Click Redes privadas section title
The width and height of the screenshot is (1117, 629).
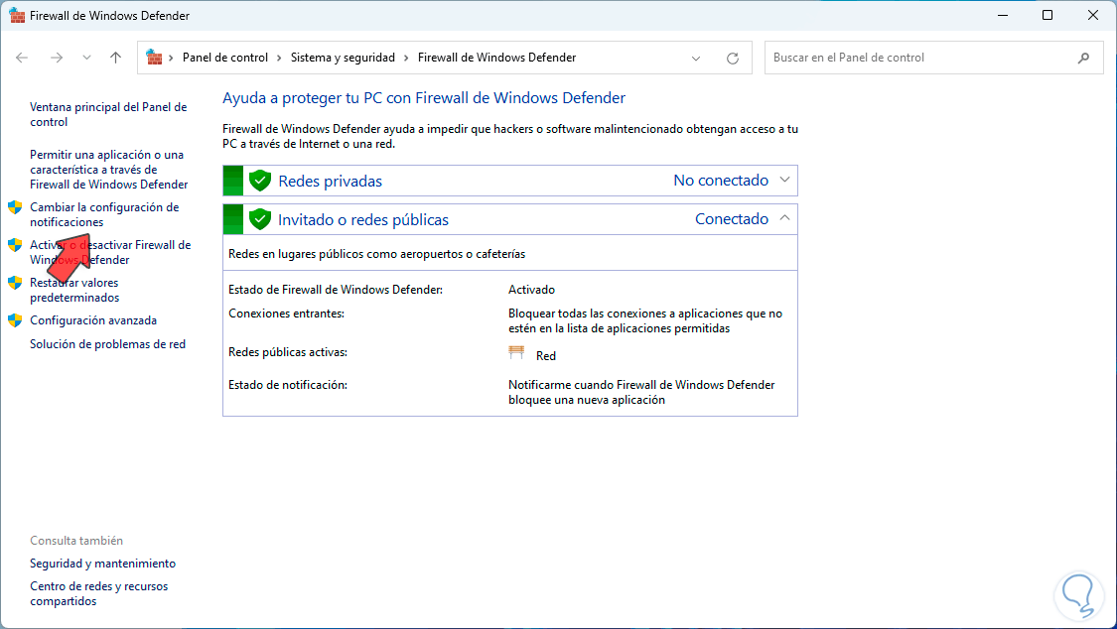tap(330, 182)
